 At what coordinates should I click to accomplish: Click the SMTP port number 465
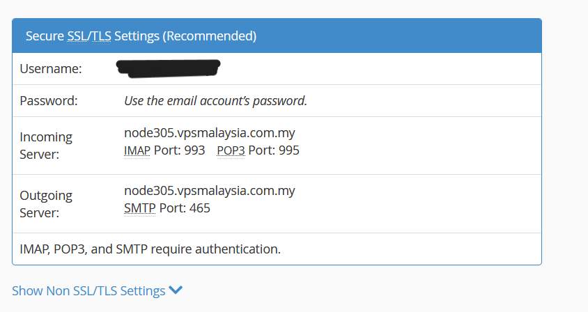(199, 208)
